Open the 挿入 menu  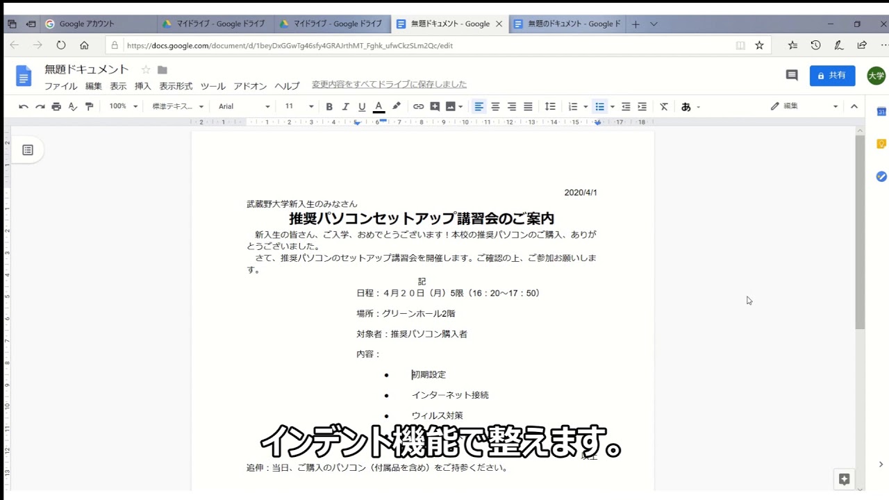coord(142,86)
